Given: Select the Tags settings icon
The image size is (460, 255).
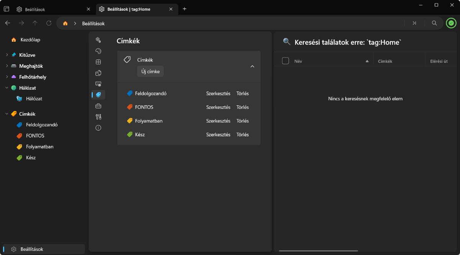Looking at the screenshot, I should pos(98,95).
